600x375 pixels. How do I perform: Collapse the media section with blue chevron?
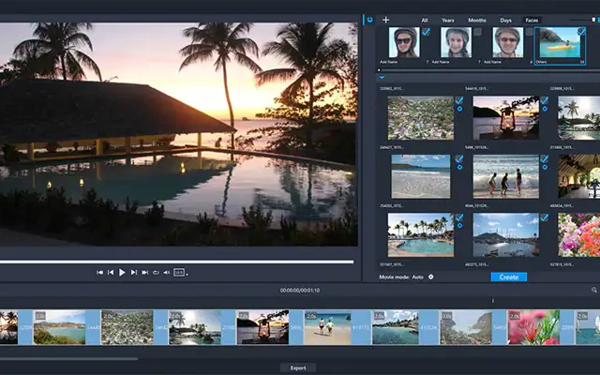[x=382, y=78]
